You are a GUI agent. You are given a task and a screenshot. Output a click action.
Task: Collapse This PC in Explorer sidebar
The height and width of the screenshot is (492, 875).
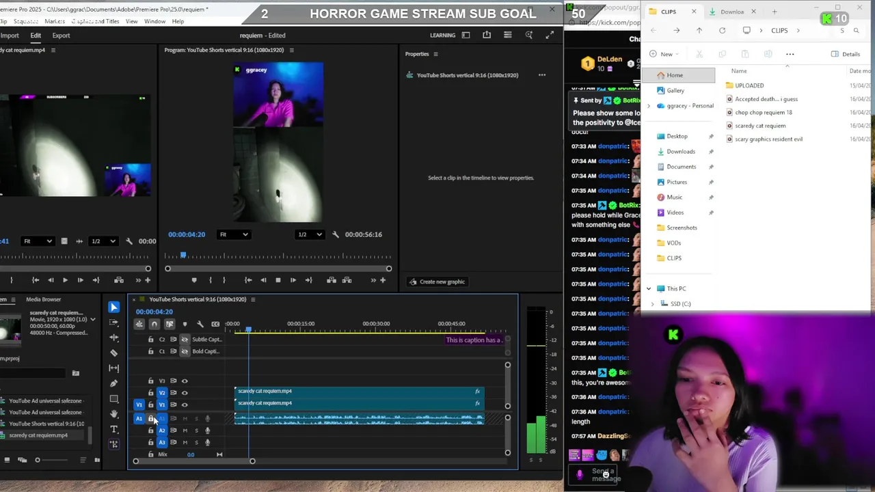(649, 288)
